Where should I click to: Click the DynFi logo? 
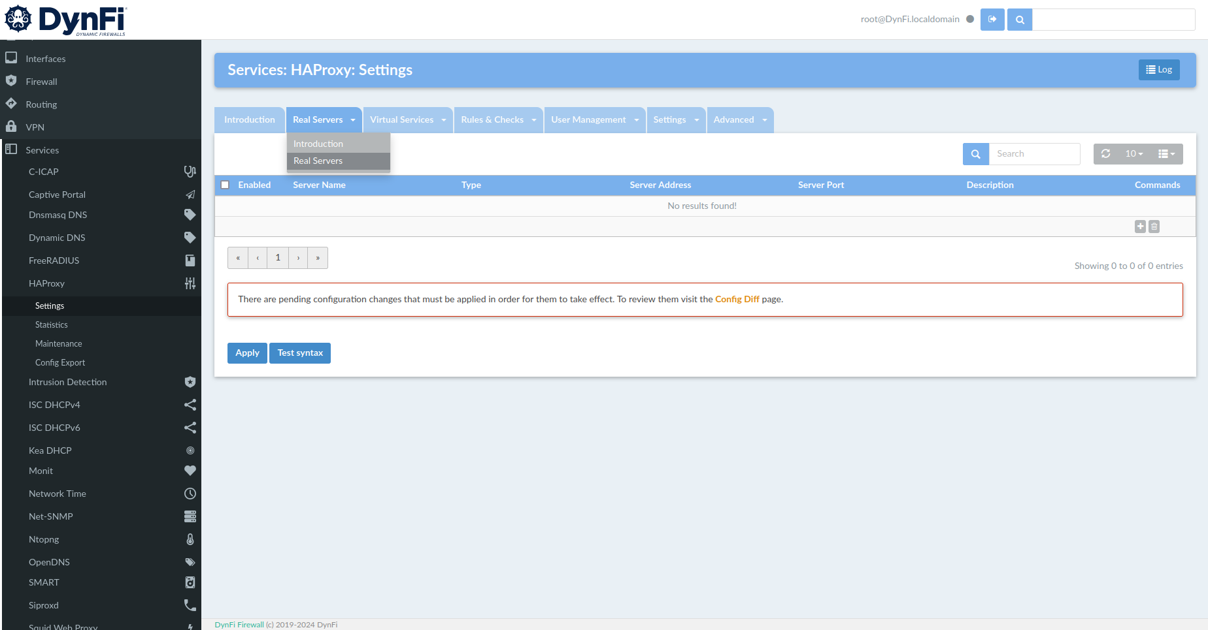(x=65, y=20)
